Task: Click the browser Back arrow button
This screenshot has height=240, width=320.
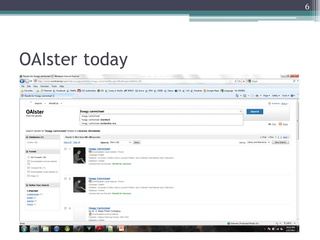Action: point(22,81)
